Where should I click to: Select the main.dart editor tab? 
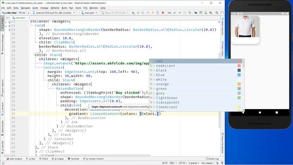20,18
